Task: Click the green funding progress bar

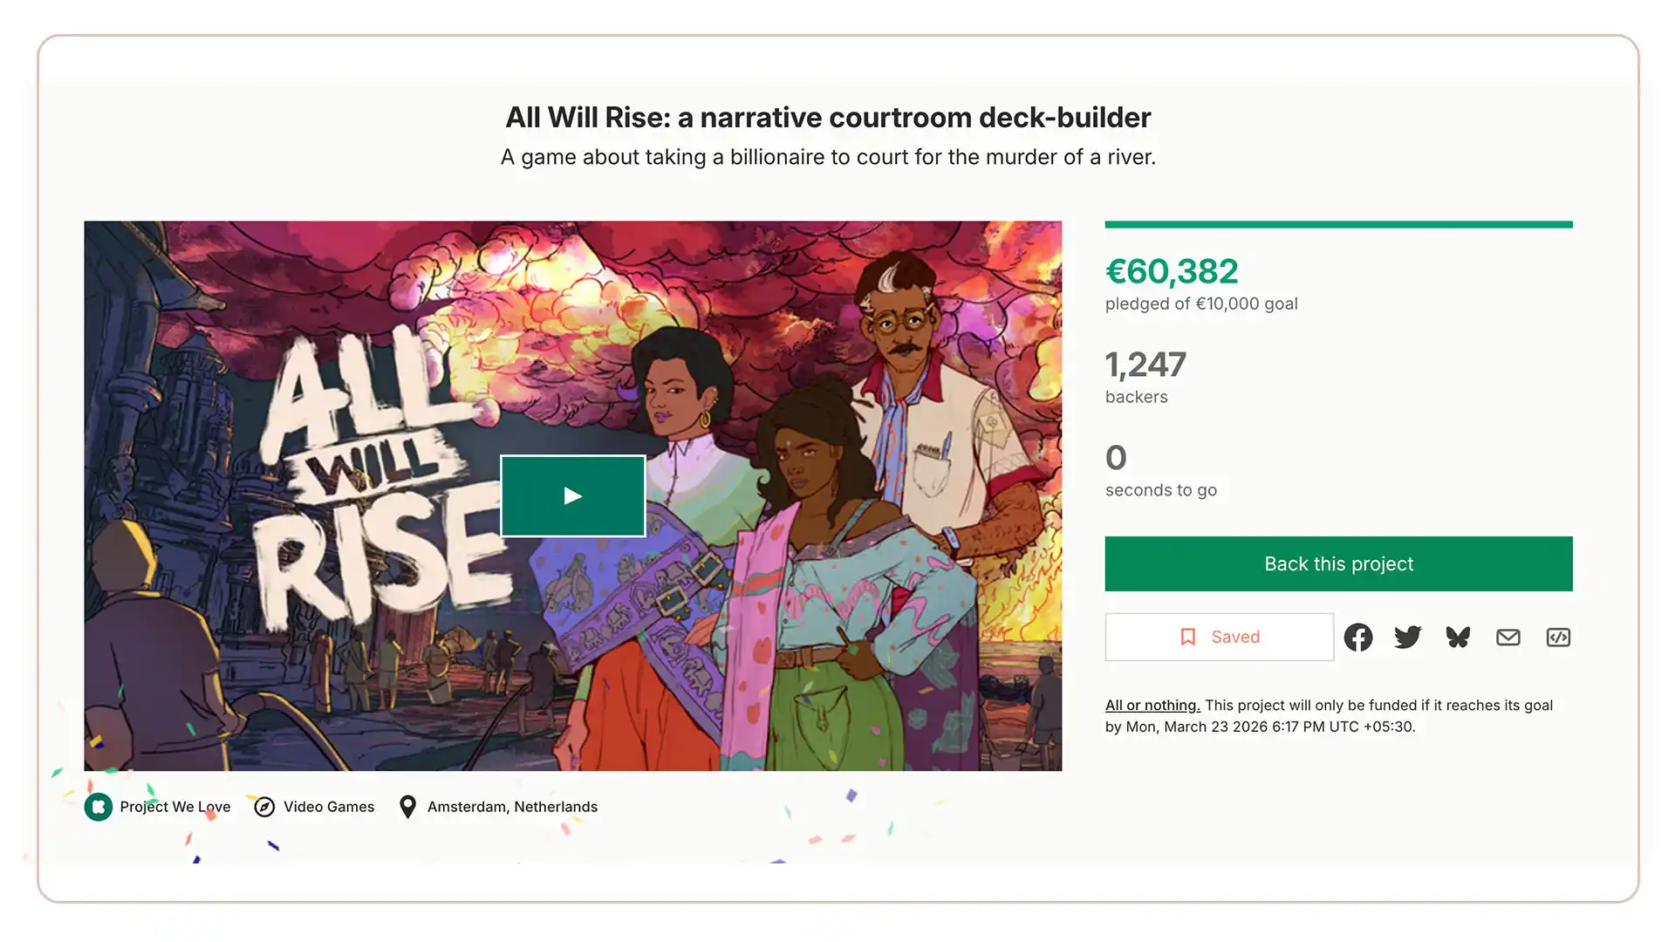Action: coord(1337,224)
